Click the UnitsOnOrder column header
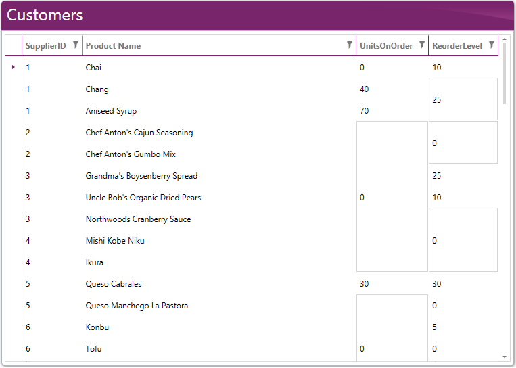 point(386,46)
